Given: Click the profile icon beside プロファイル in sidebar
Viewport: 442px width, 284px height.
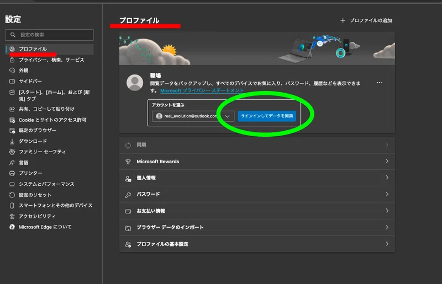Looking at the screenshot, I should (x=12, y=49).
